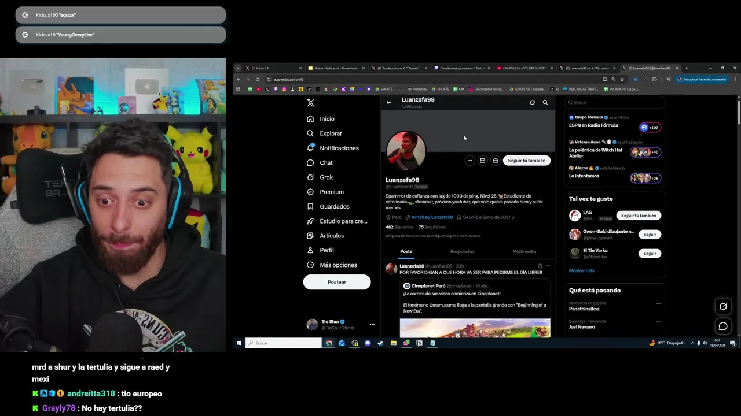The height and width of the screenshot is (416, 741).
Task: Open Guardados bookmarks item
Action: click(x=328, y=207)
